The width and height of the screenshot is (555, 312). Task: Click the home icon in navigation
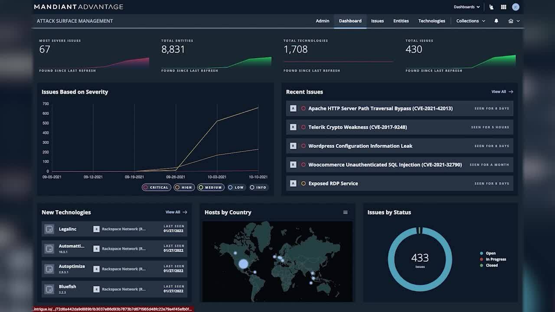tap(511, 21)
